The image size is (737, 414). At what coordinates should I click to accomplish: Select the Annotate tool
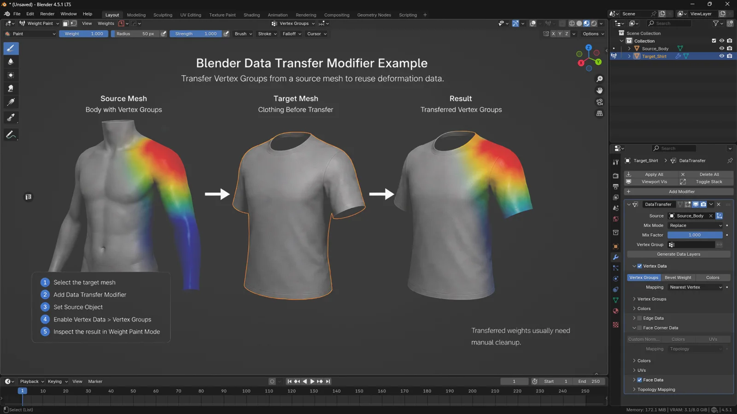pyautogui.click(x=11, y=135)
